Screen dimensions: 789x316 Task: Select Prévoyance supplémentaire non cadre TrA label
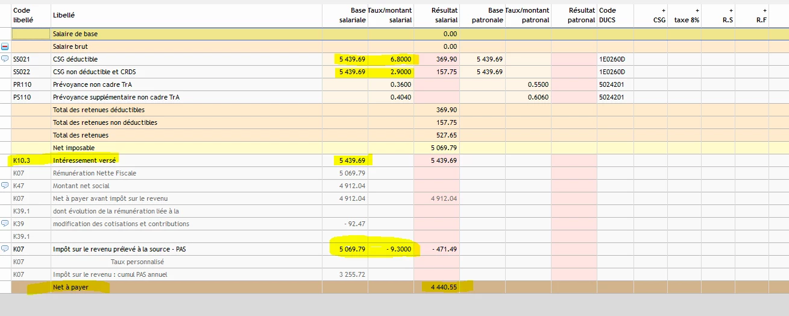click(116, 97)
